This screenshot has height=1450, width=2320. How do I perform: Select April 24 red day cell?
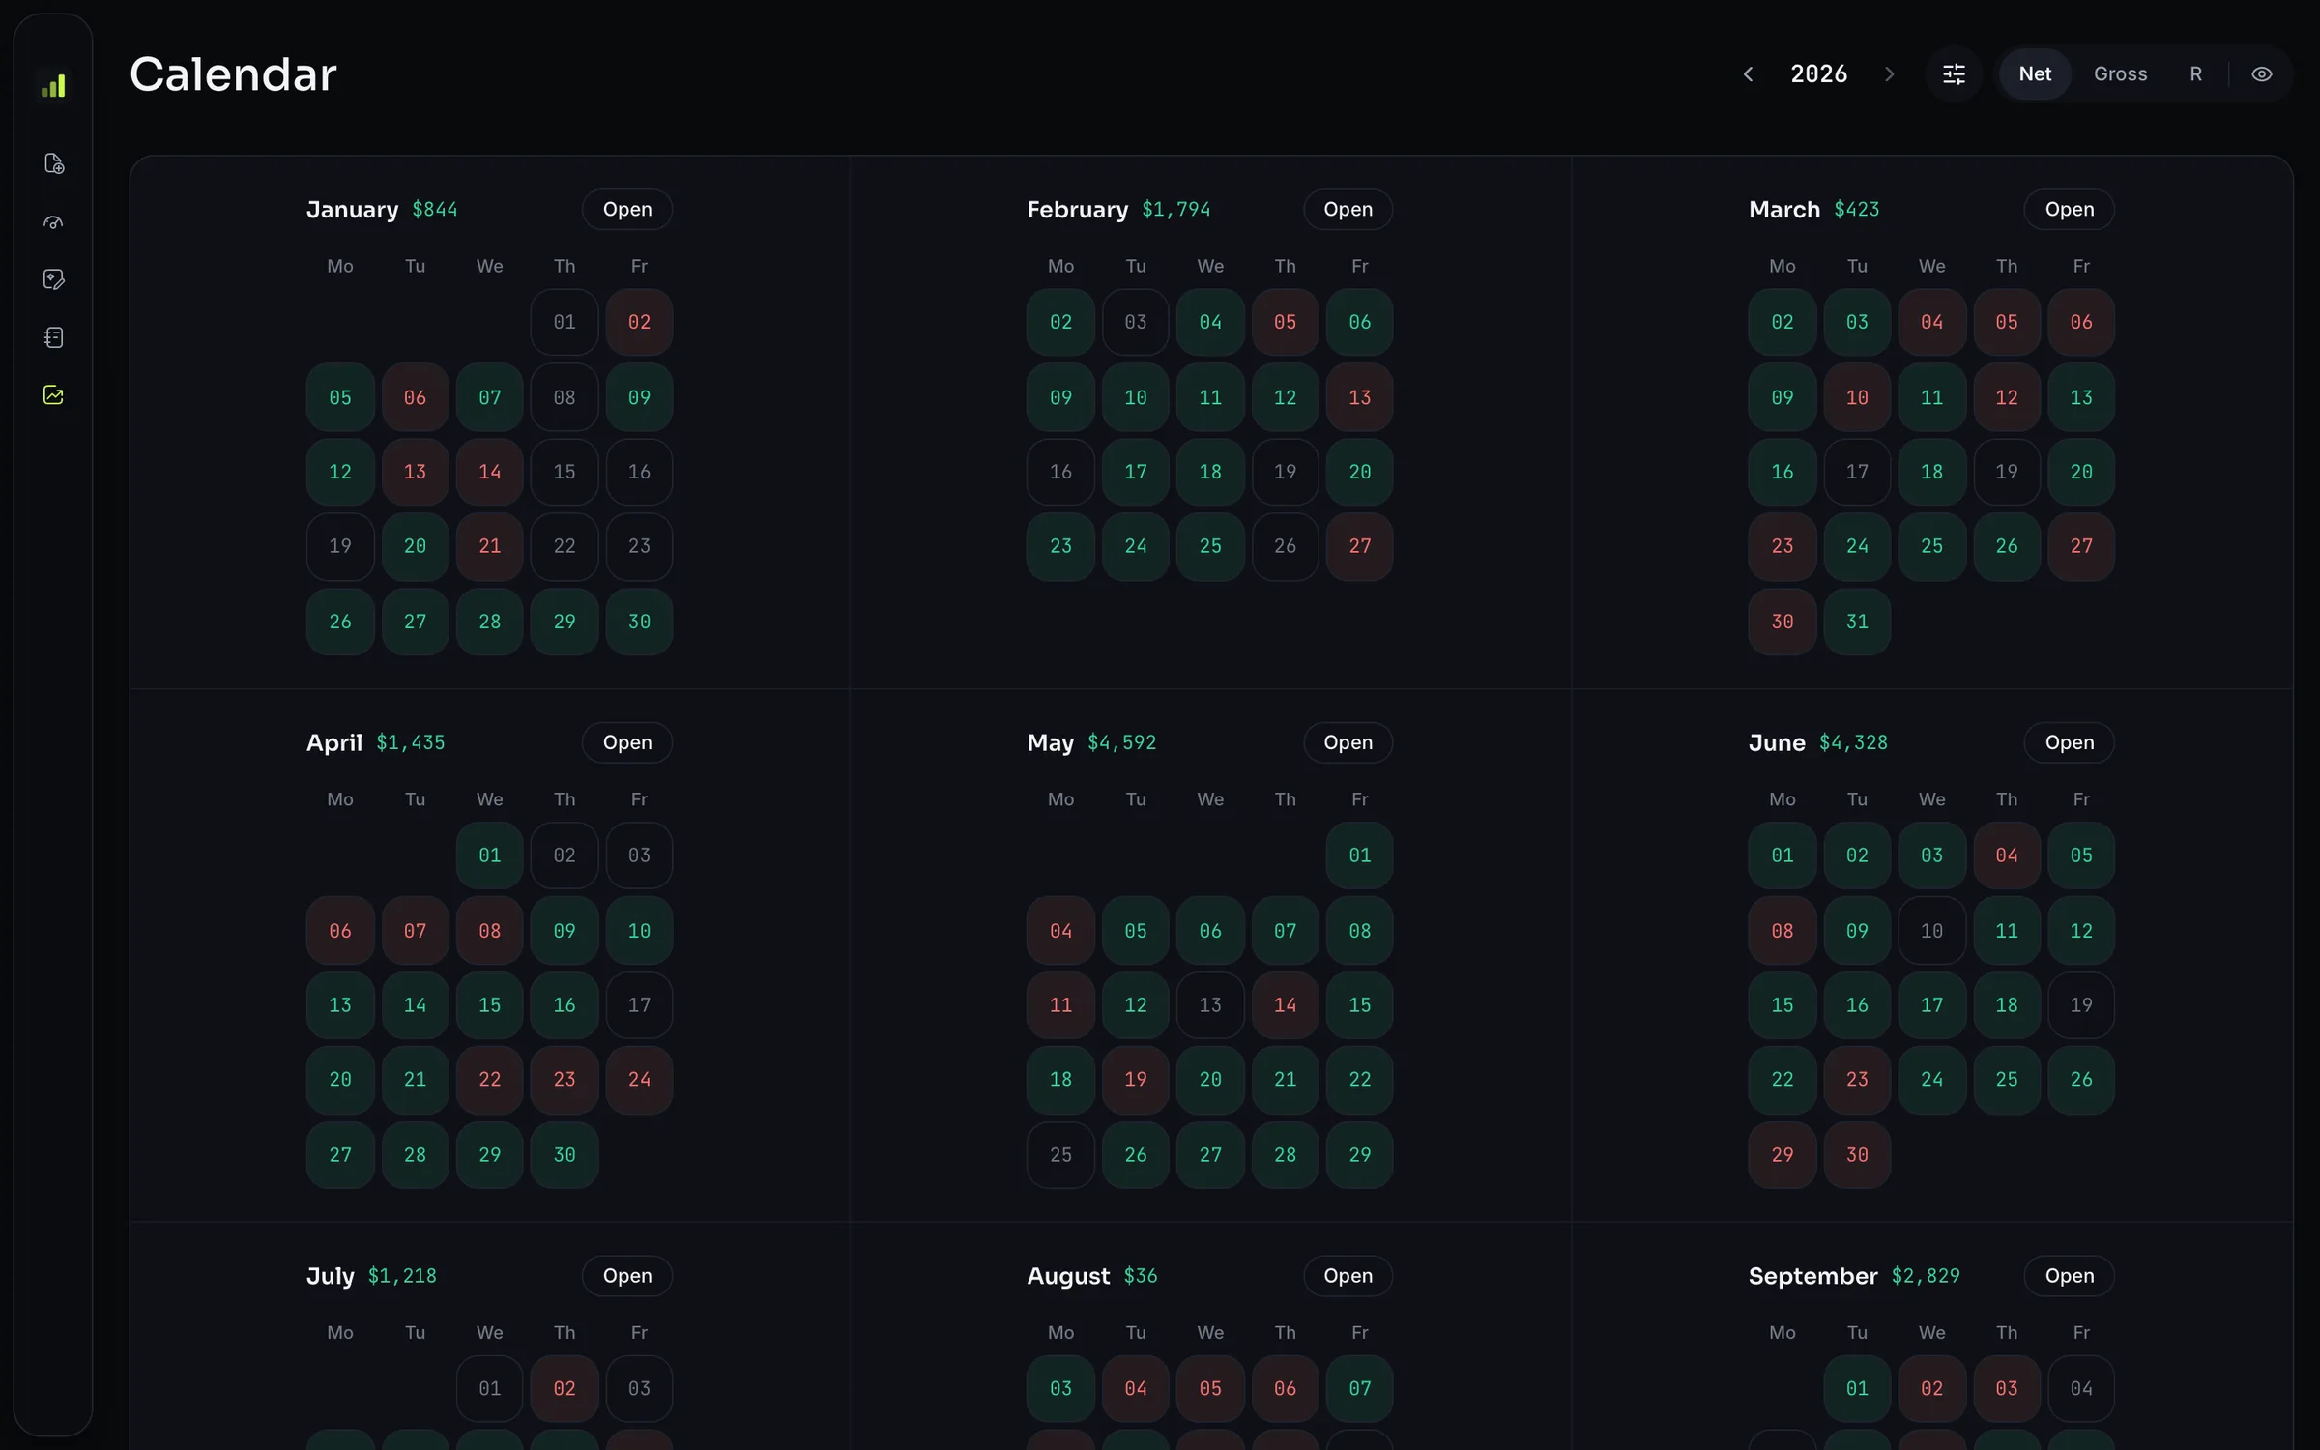click(x=639, y=1080)
